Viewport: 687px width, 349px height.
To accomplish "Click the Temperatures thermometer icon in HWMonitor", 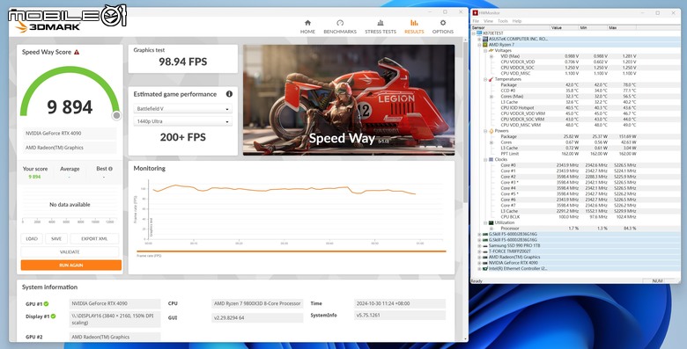I will point(491,79).
